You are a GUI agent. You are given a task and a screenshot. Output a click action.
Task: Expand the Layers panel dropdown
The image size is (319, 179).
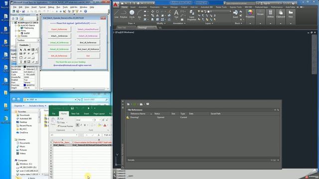click(x=209, y=23)
